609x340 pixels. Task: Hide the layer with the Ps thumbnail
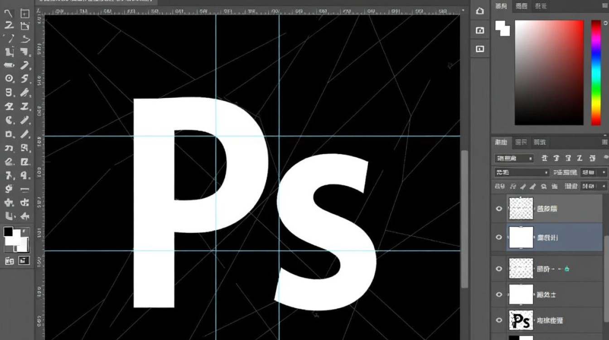click(499, 321)
